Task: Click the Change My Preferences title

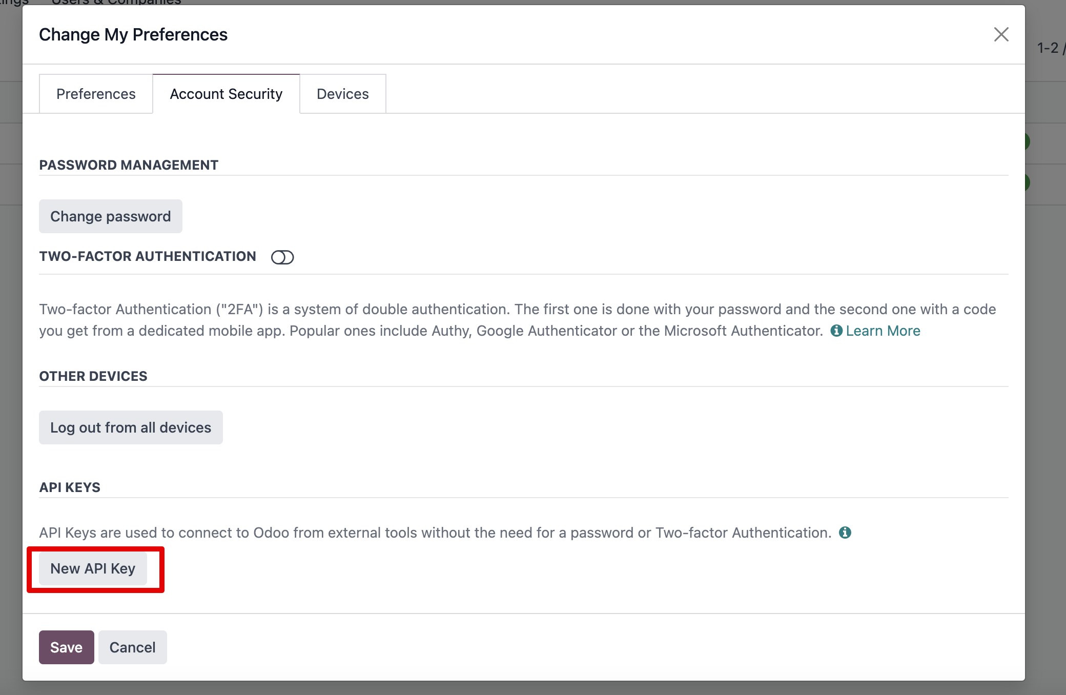Action: click(x=133, y=34)
